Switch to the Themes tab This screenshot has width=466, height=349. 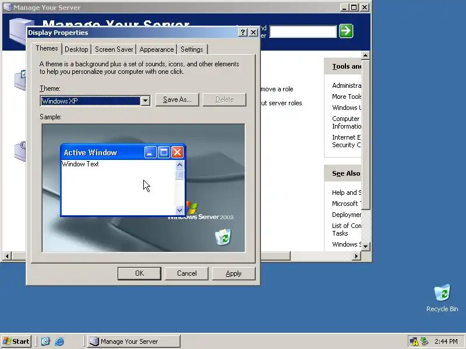tap(47, 48)
